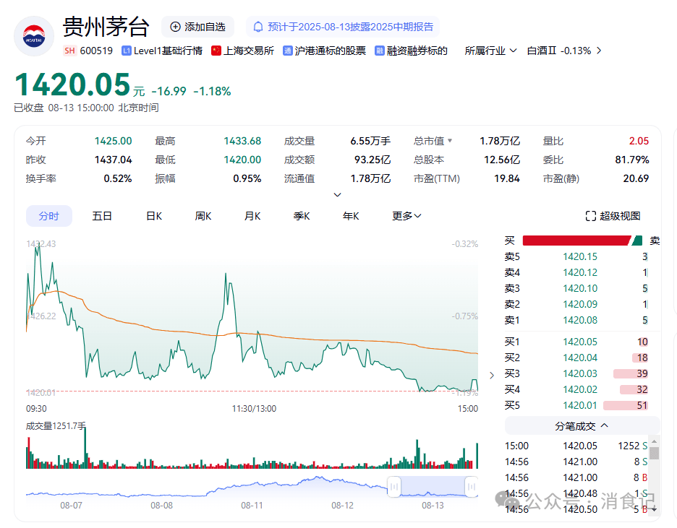The width and height of the screenshot is (677, 528).
Task: Switch to 日K chart tab
Action: (x=154, y=216)
